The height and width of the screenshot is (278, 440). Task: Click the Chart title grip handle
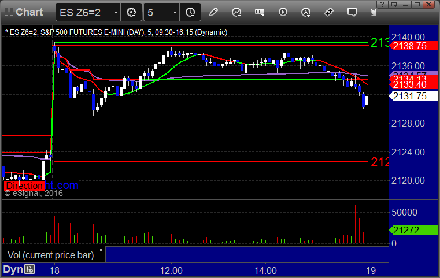point(9,12)
